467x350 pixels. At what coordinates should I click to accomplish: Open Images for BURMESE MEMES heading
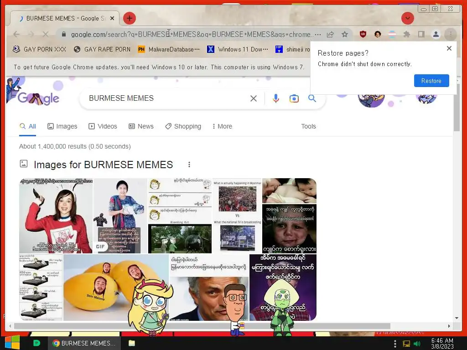(x=104, y=165)
